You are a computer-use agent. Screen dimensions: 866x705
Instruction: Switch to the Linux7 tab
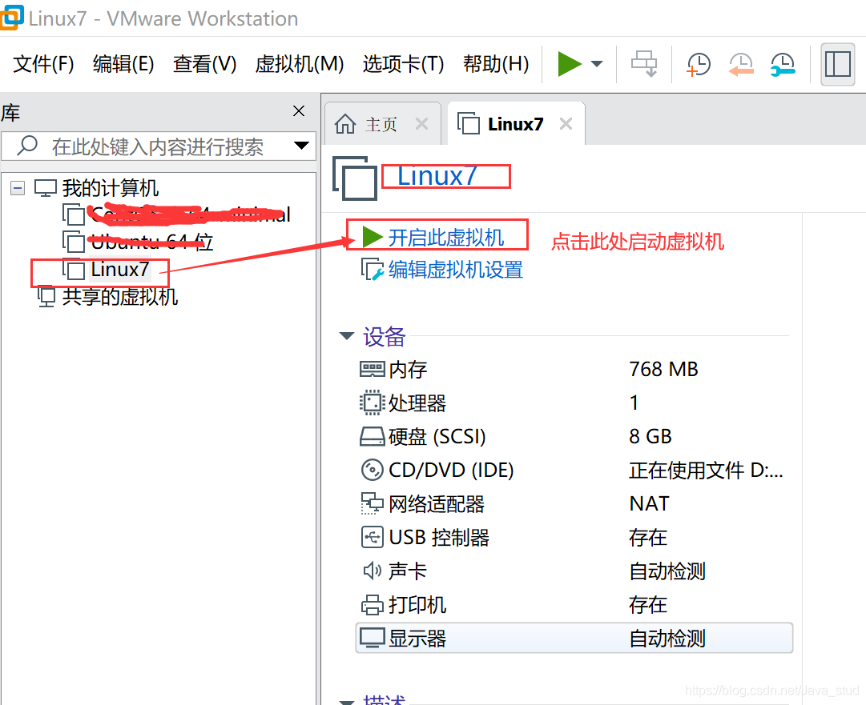[x=515, y=124]
